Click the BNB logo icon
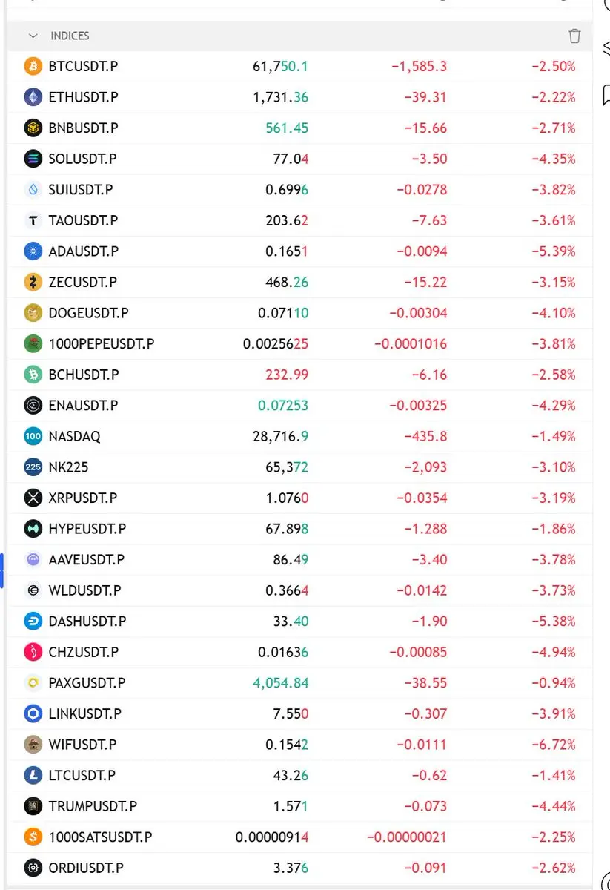This screenshot has height=890, width=610. pyautogui.click(x=33, y=128)
